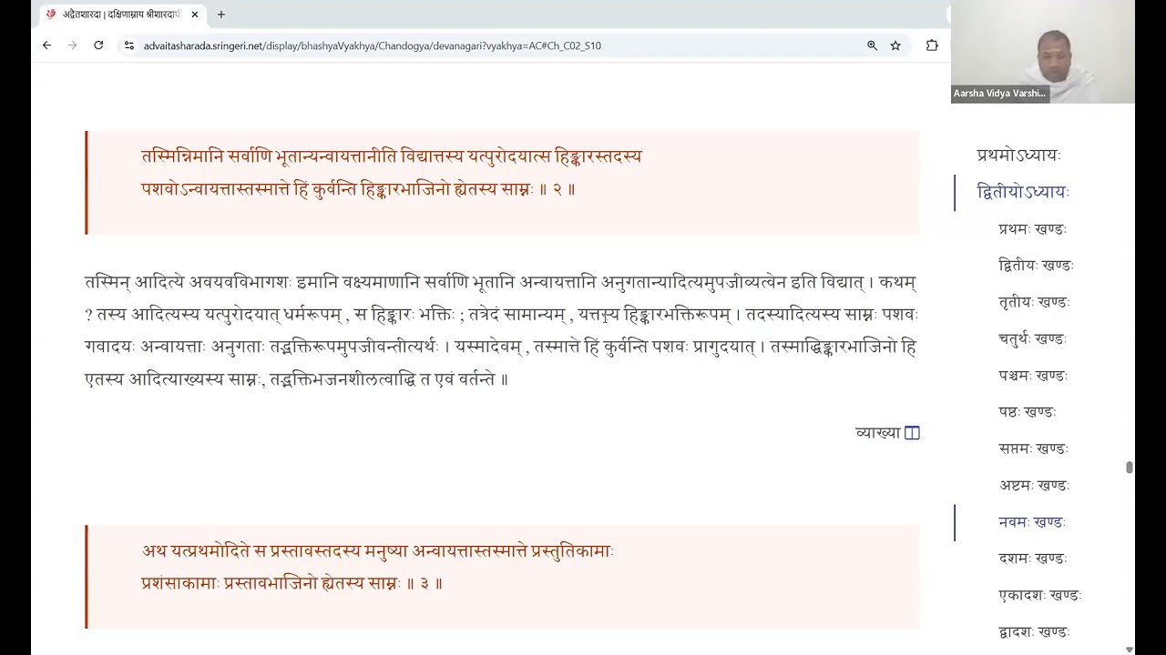Image resolution: width=1166 pixels, height=655 pixels.
Task: Open a new tab with the plus button
Action: pyautogui.click(x=220, y=15)
